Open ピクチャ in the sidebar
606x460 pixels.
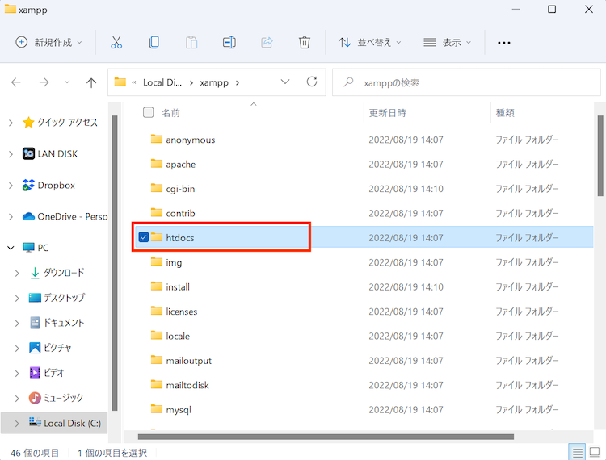[x=50, y=348]
